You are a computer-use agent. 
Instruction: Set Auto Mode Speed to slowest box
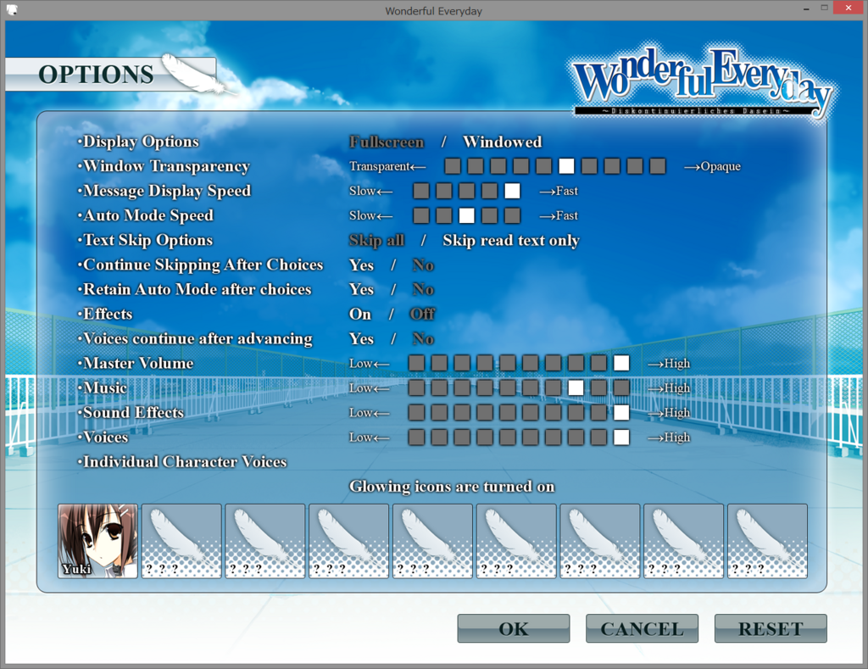click(421, 215)
